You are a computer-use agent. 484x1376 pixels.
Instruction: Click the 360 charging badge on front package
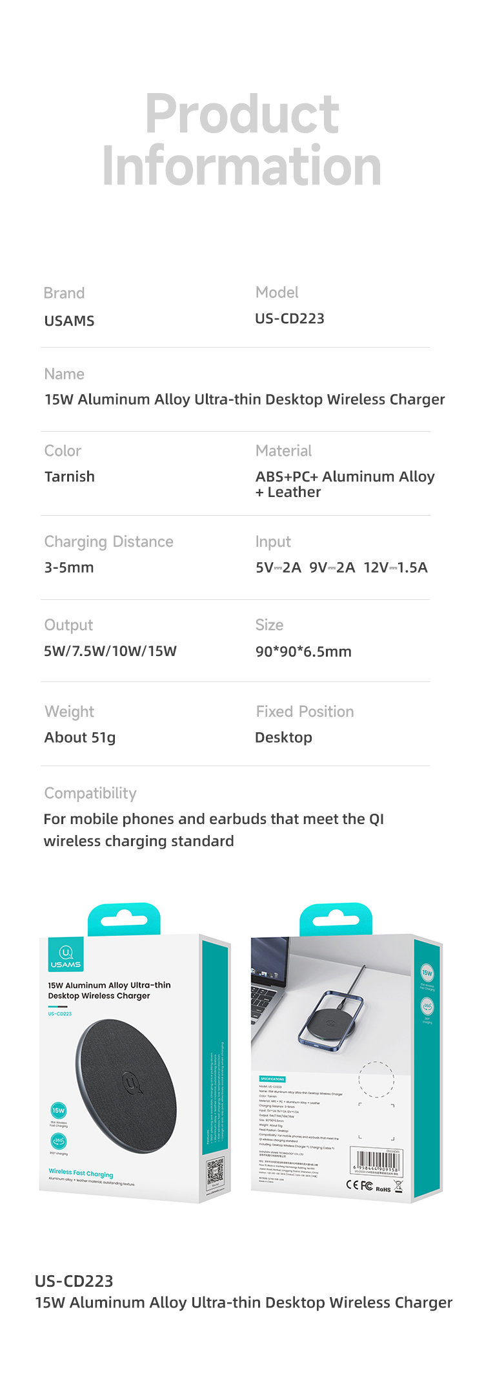pyautogui.click(x=59, y=1141)
